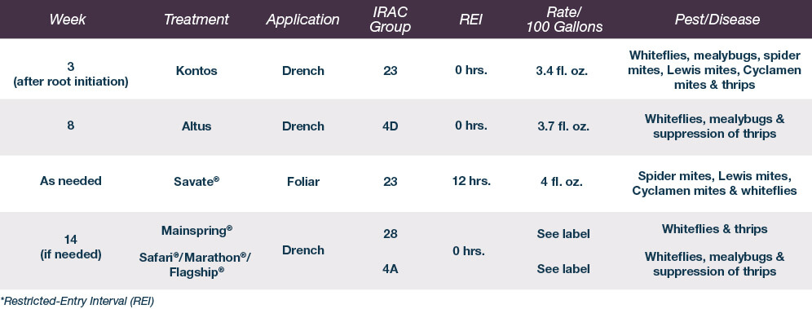Click the 3.7 fl. oz. rate
The height and width of the screenshot is (309, 812).
[562, 126]
